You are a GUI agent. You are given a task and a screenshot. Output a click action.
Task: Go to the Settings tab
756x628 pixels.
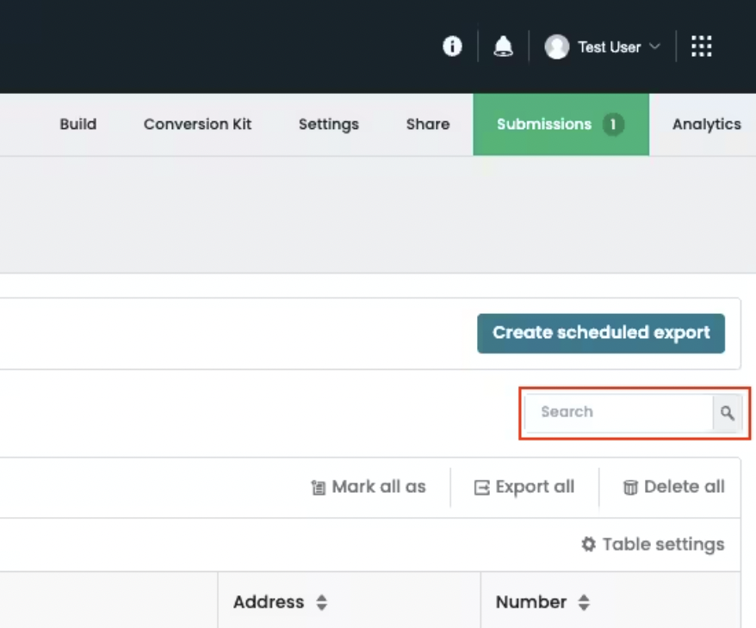(328, 124)
